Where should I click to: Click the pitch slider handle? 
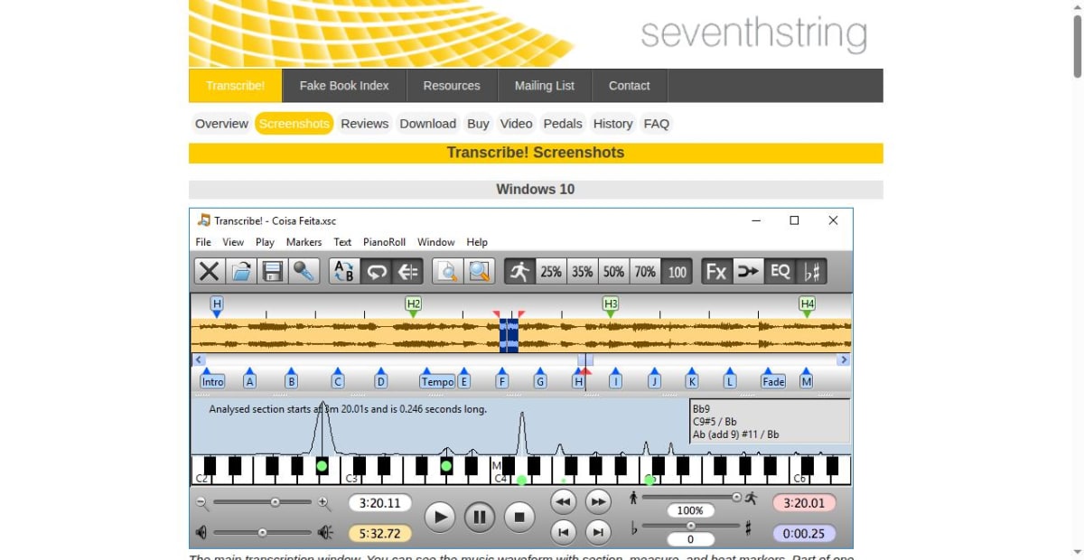pos(691,526)
